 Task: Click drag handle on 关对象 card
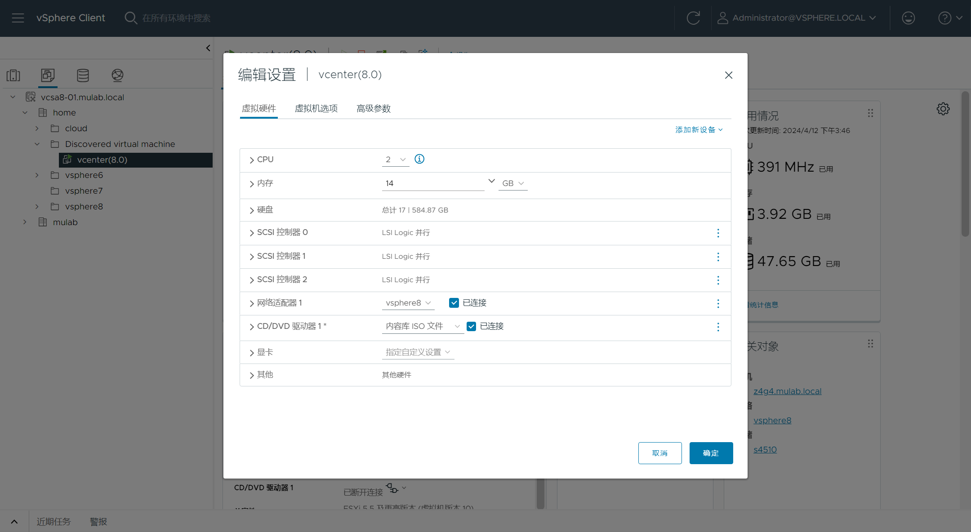tap(871, 344)
